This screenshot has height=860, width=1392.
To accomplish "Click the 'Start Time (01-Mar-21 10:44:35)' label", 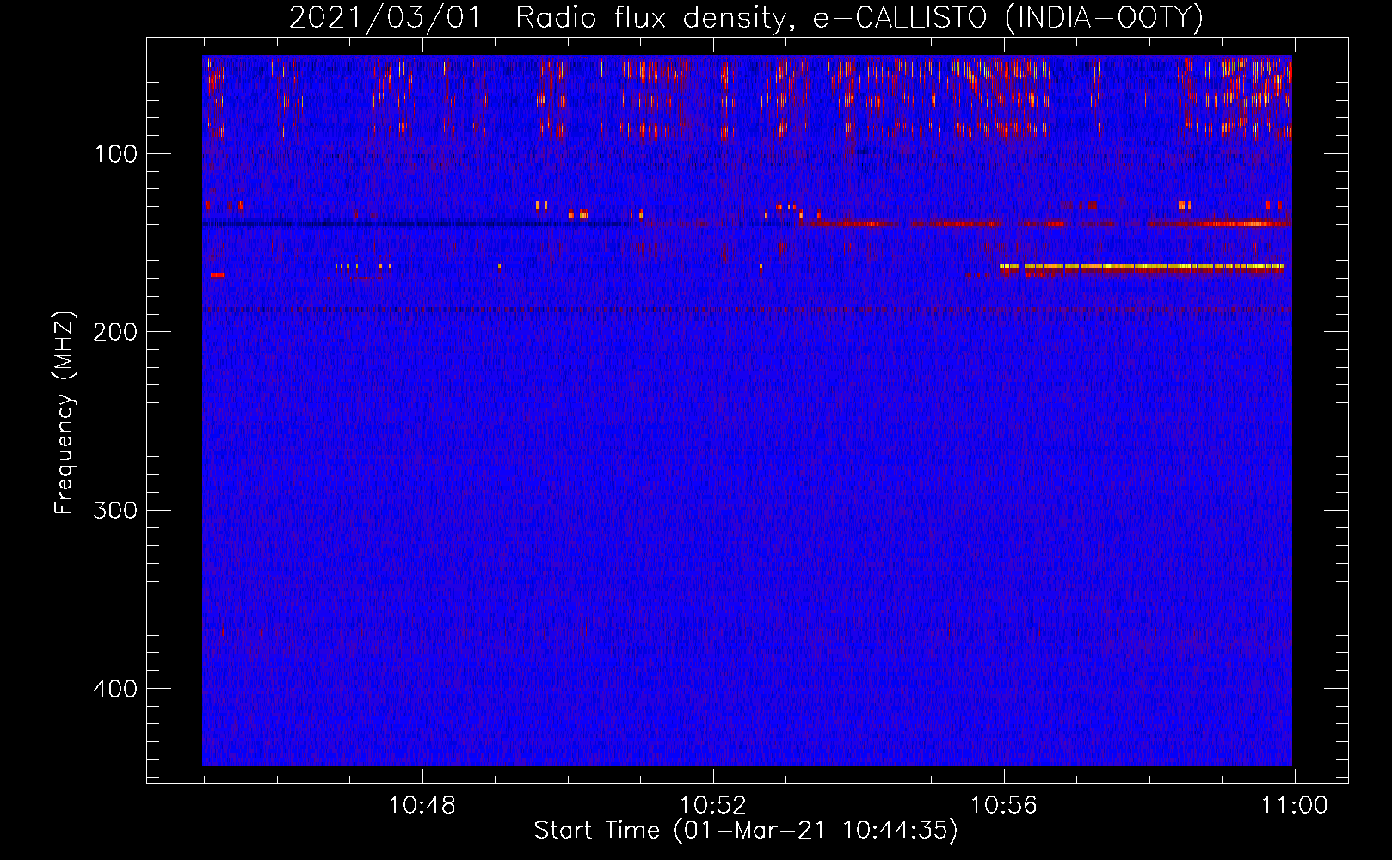I will [x=746, y=831].
